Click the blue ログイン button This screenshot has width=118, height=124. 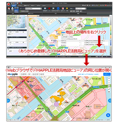click(107, 74)
